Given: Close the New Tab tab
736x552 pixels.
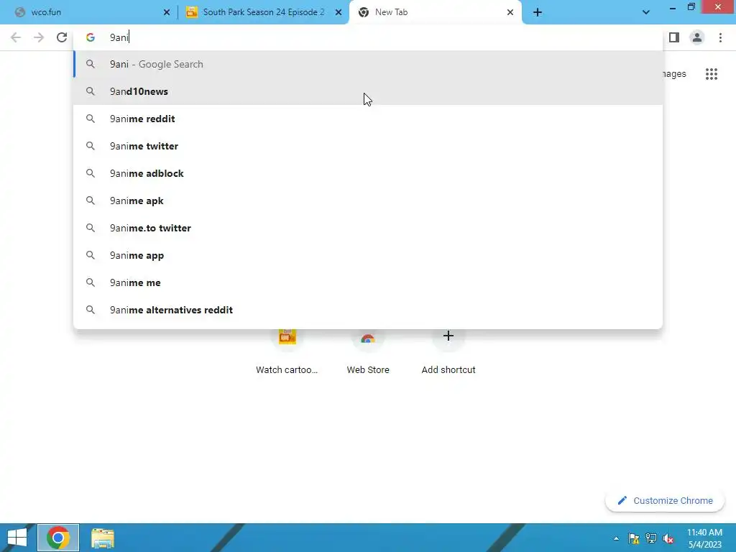Looking at the screenshot, I should [x=510, y=13].
